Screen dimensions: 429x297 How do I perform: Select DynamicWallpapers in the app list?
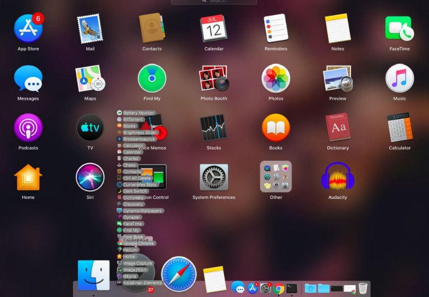click(142, 211)
